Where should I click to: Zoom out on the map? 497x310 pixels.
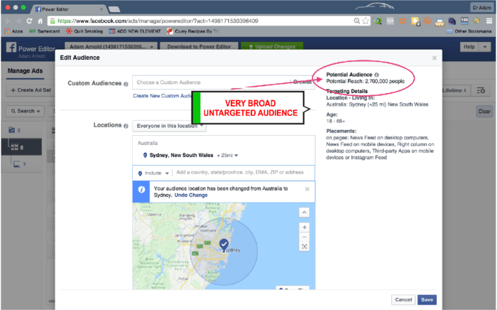[305, 237]
